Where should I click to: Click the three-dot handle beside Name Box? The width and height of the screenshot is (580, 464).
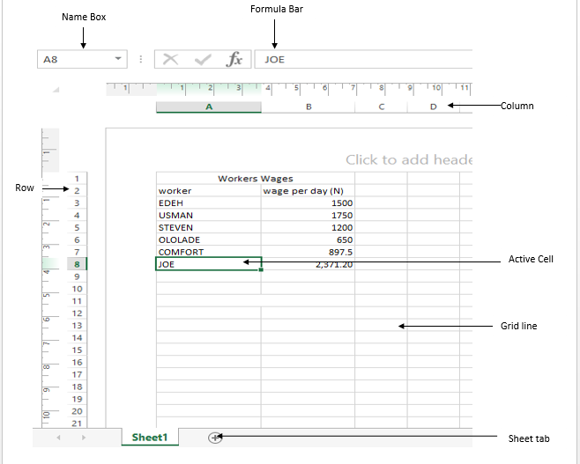tap(140, 59)
